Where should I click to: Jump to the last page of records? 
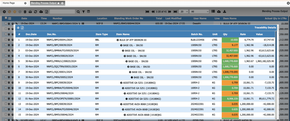click(175, 12)
